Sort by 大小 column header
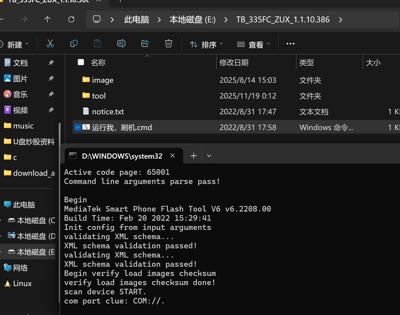Screen dimensions: 400x315 373,62
